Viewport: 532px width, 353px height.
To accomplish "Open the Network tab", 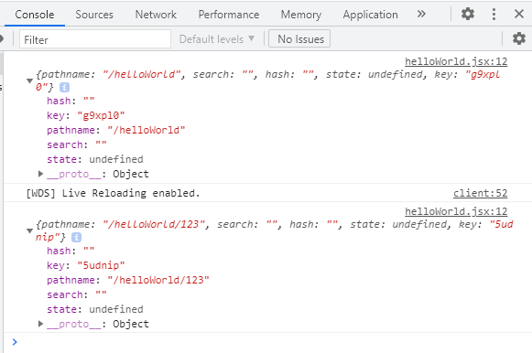I will point(156,15).
